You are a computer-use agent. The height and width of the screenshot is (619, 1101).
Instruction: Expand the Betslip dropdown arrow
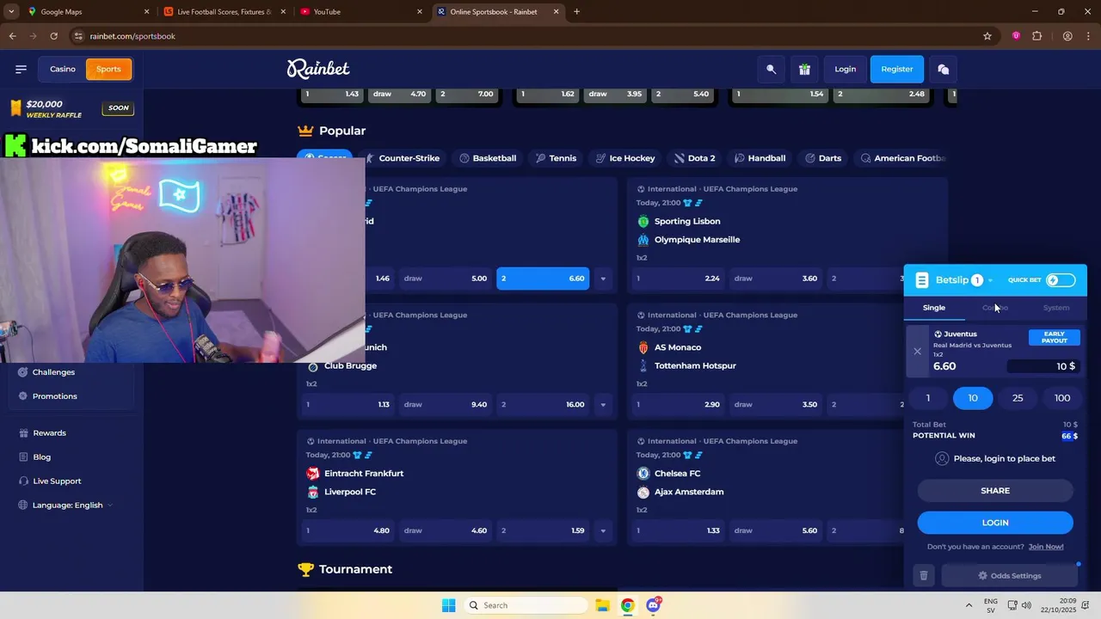pyautogui.click(x=990, y=281)
